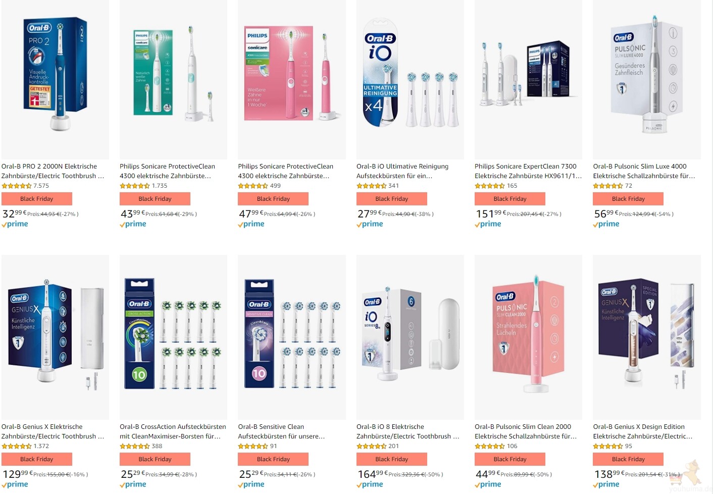Open the Oral-B CrossAction Aufsteckbürsten title link
Image resolution: width=713 pixels, height=494 pixels.
click(x=173, y=431)
